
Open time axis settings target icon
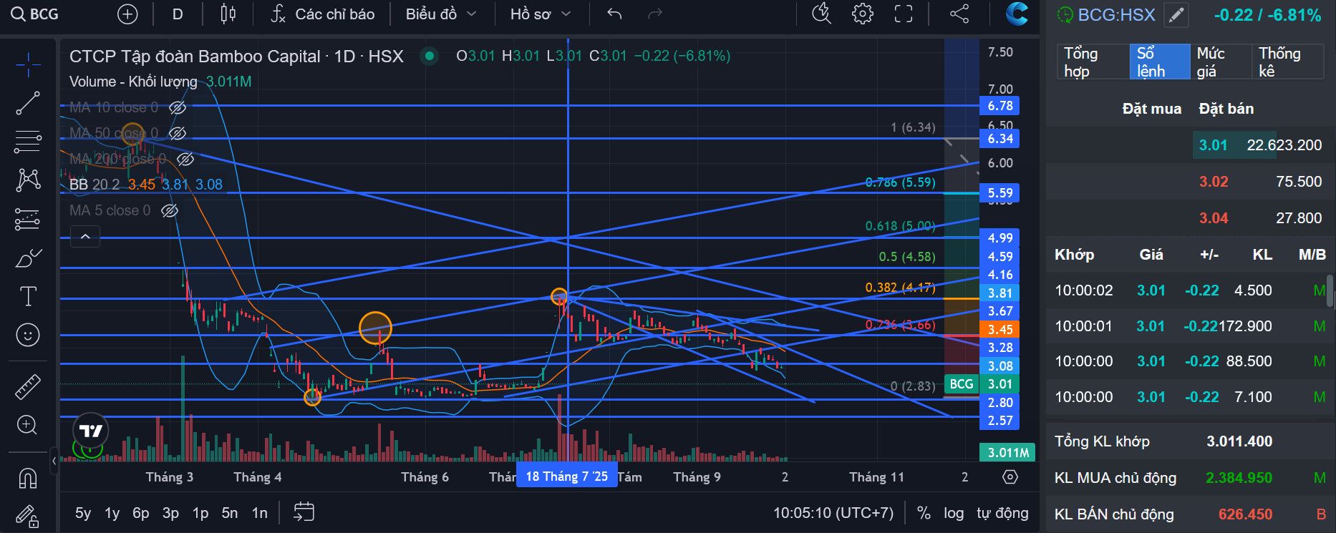[1010, 477]
